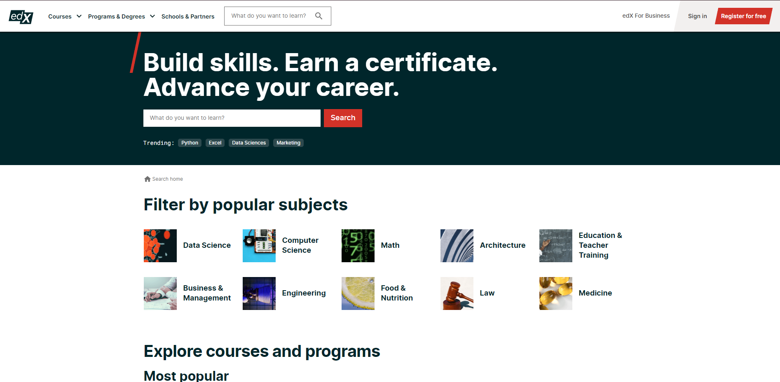The height and width of the screenshot is (382, 780).
Task: Select the Excel trending tag
Action: click(x=215, y=143)
